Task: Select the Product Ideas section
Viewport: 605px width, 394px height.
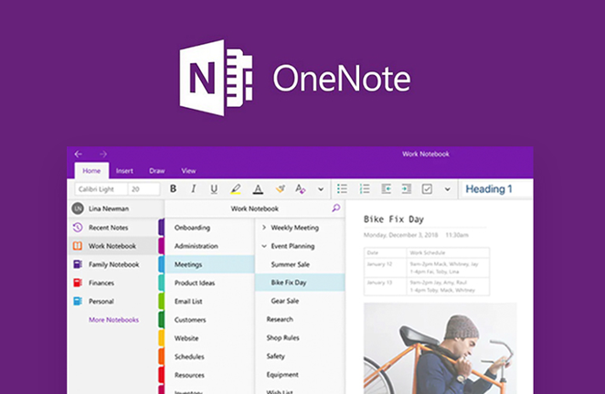Action: (196, 282)
